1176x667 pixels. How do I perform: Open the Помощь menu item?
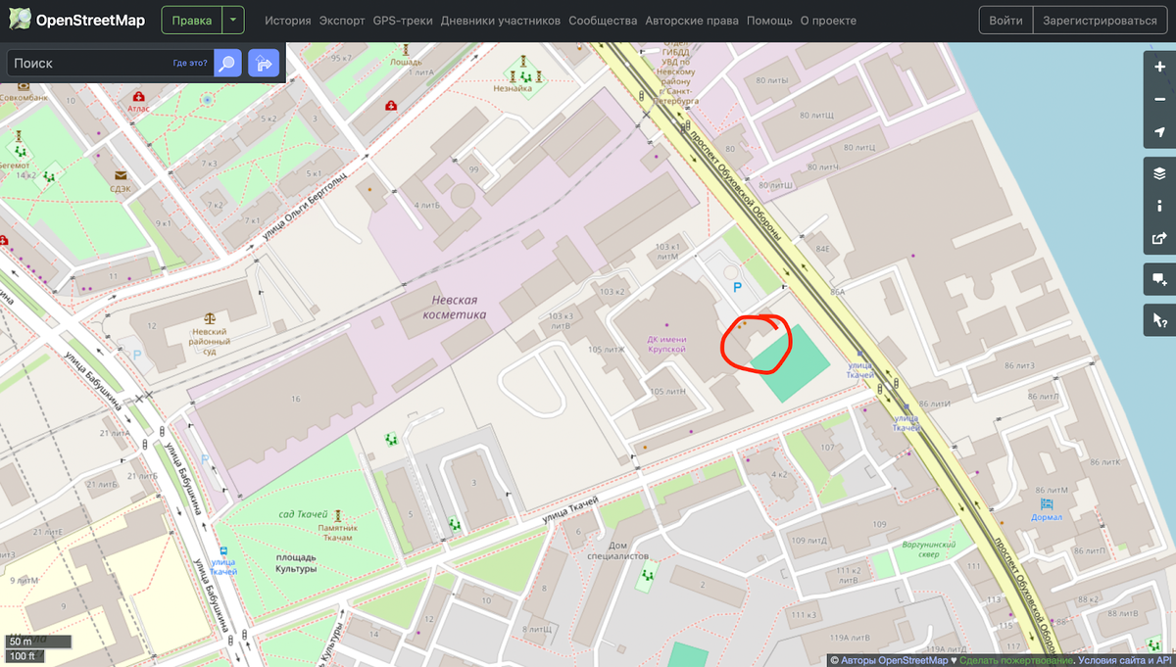pyautogui.click(x=769, y=21)
